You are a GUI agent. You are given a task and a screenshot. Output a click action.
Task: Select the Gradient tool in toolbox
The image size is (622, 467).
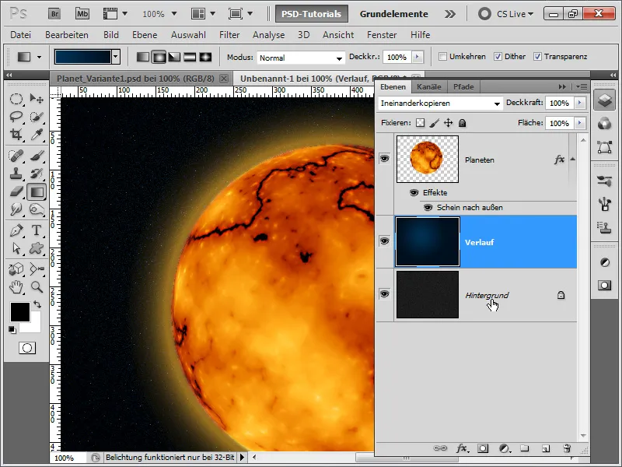[37, 191]
